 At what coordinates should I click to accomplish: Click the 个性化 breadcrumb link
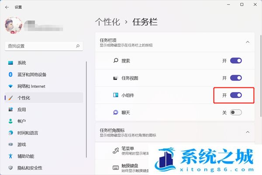tap(108, 21)
